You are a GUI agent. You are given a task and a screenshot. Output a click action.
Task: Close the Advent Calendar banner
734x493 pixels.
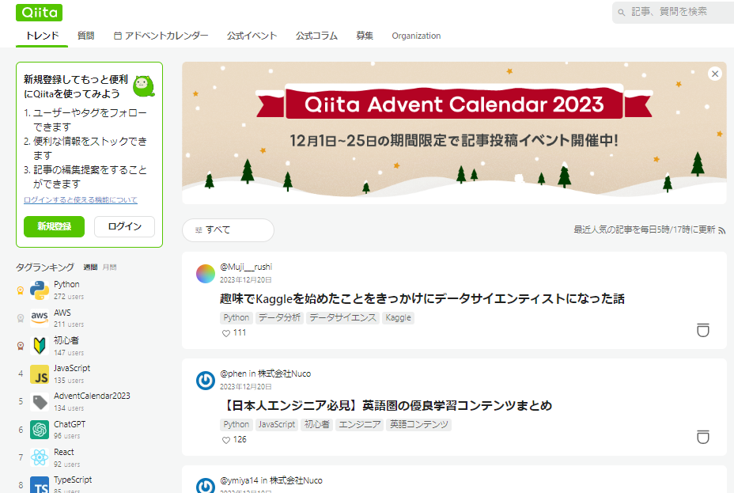point(715,74)
